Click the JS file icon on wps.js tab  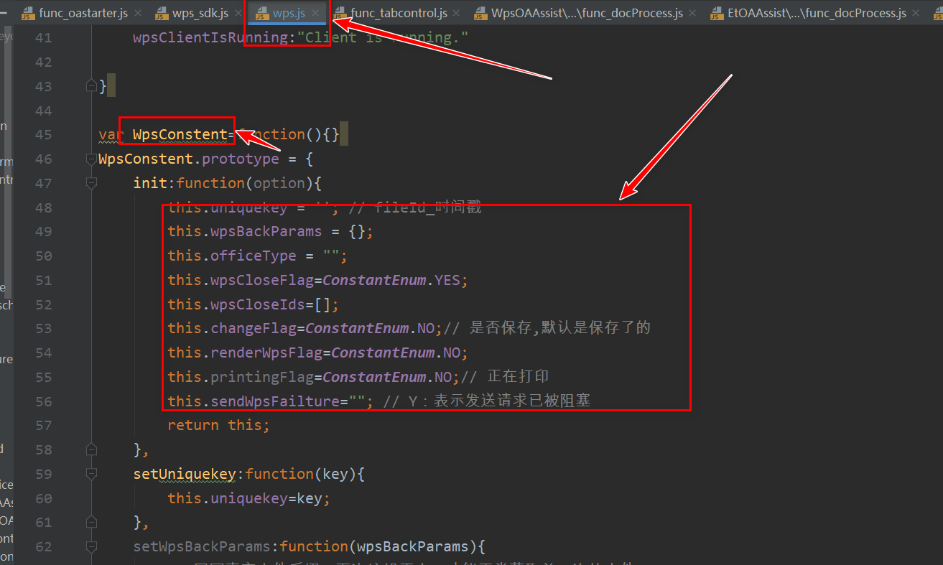(x=261, y=13)
